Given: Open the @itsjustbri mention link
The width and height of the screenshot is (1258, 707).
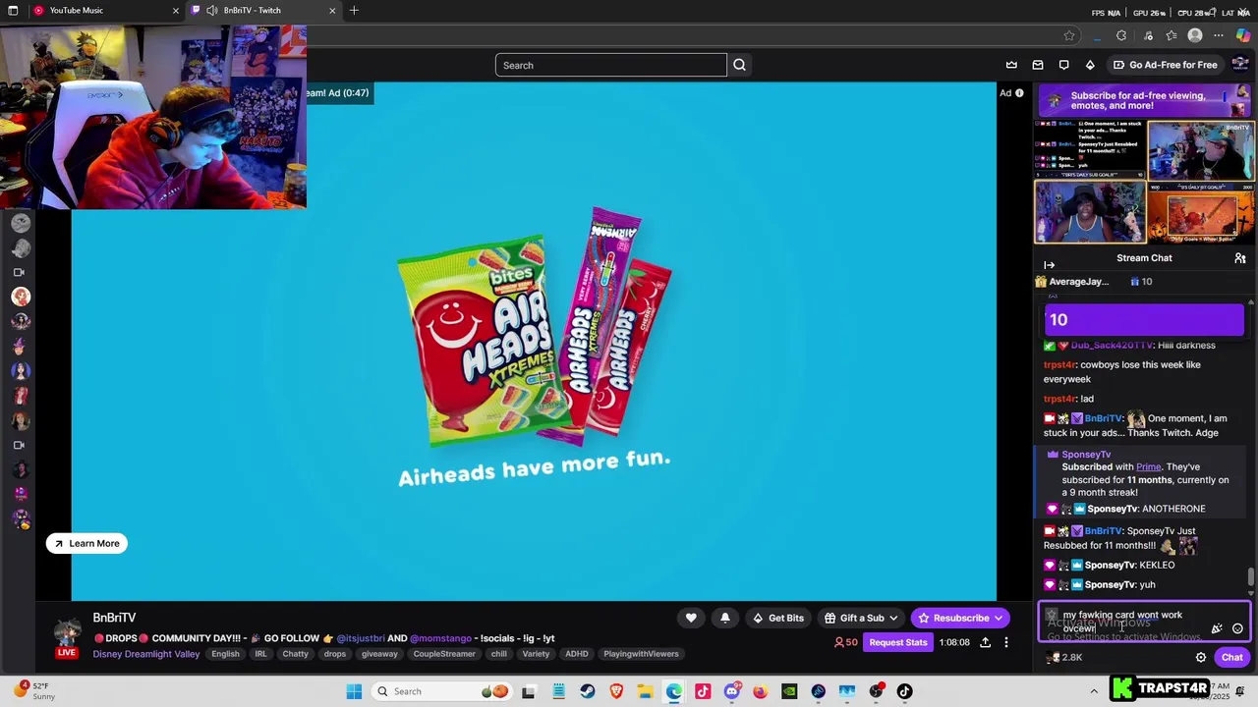Looking at the screenshot, I should [361, 638].
